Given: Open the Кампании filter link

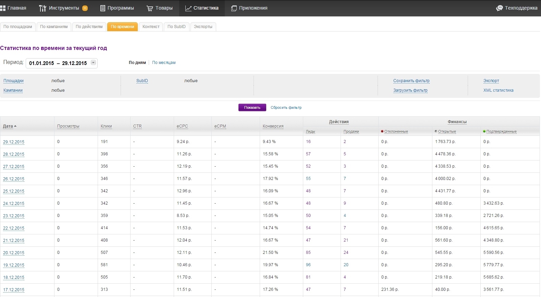Looking at the screenshot, I should pyautogui.click(x=13, y=90).
